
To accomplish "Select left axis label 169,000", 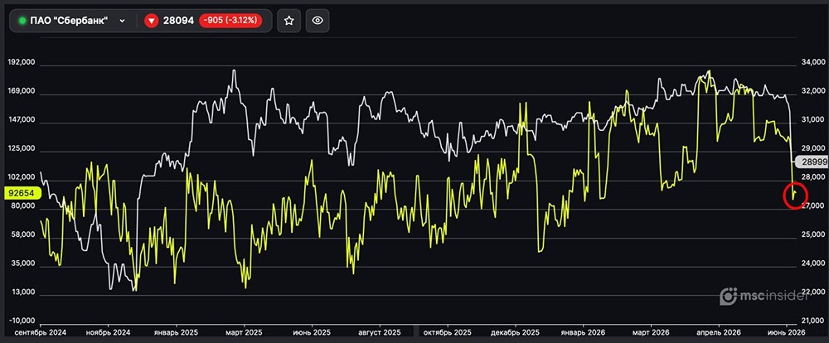I will (x=22, y=91).
